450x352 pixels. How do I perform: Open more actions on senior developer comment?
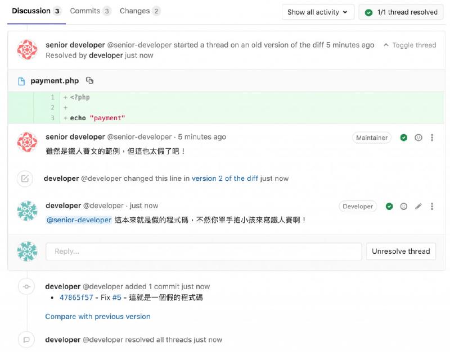point(432,138)
